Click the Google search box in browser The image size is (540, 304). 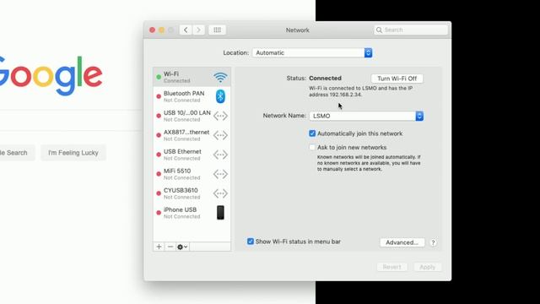click(71, 120)
